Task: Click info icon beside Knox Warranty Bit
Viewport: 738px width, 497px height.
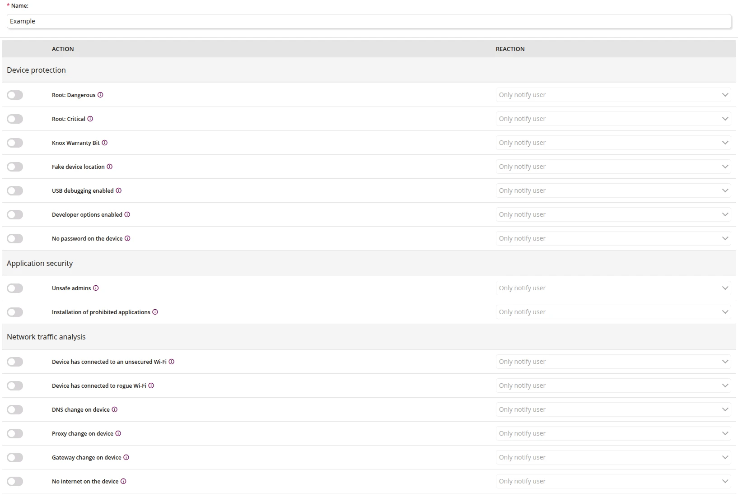Action: pos(105,143)
